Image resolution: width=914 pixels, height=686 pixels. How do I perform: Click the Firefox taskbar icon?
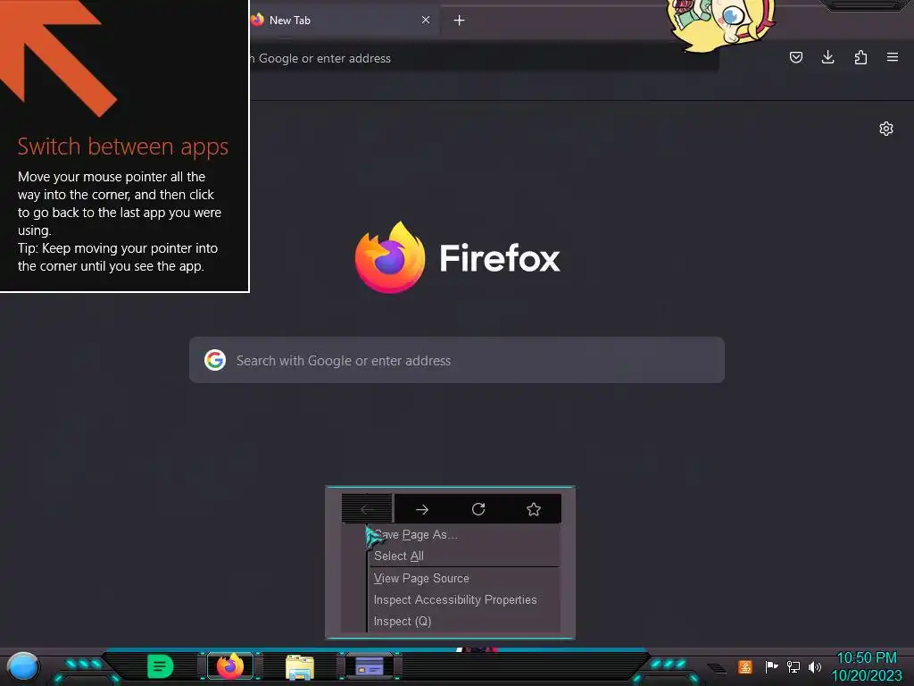point(230,666)
